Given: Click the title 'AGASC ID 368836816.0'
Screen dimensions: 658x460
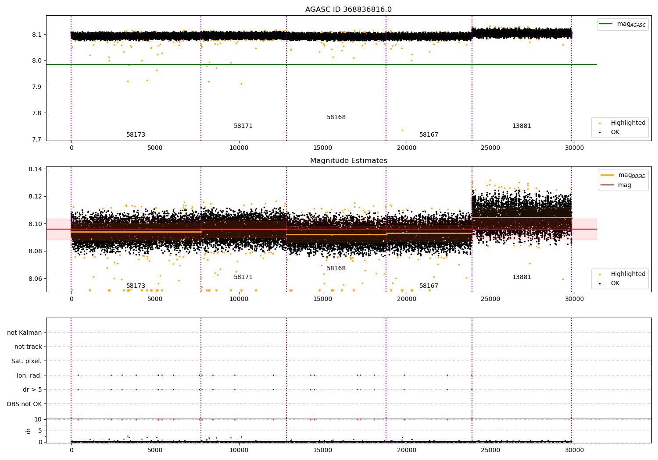Looking at the screenshot, I should click(x=349, y=10).
